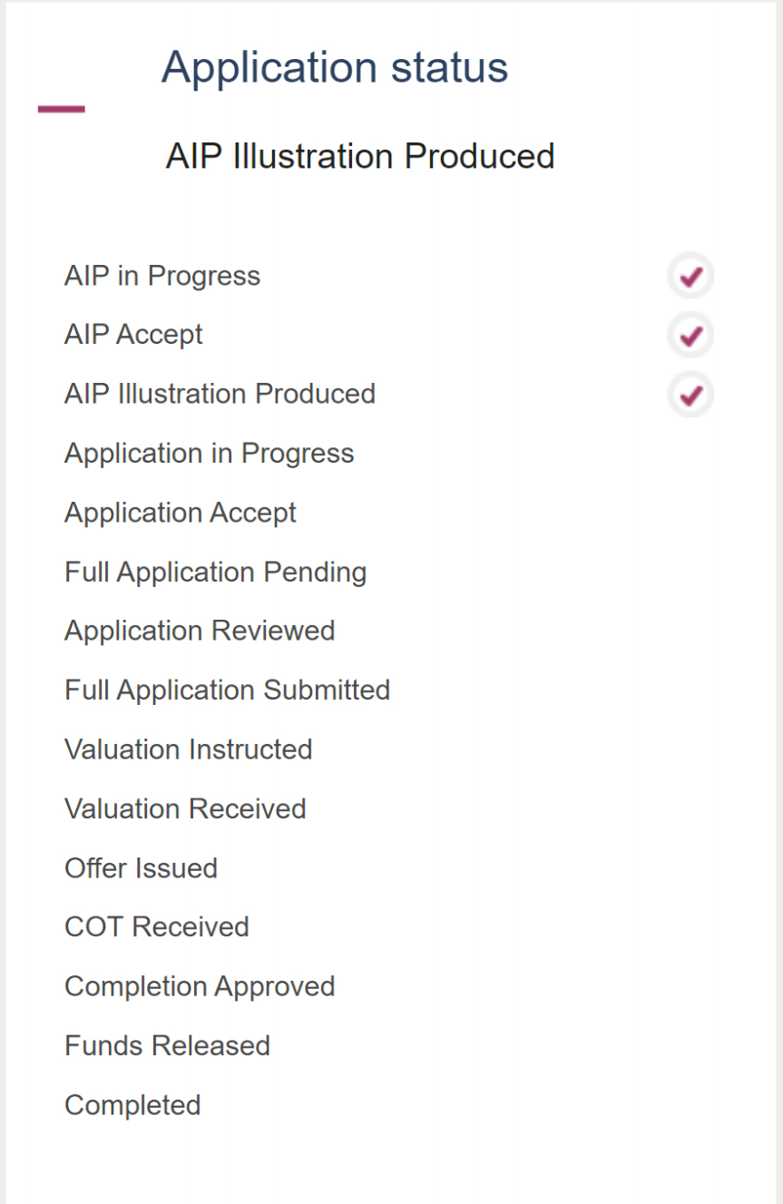
Task: Select Full Application Submitted step
Action: [228, 690]
